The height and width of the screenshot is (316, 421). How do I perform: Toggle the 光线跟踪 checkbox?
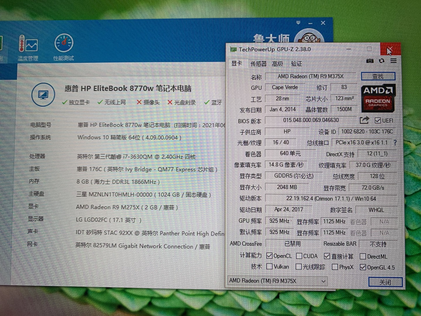pos(299,267)
